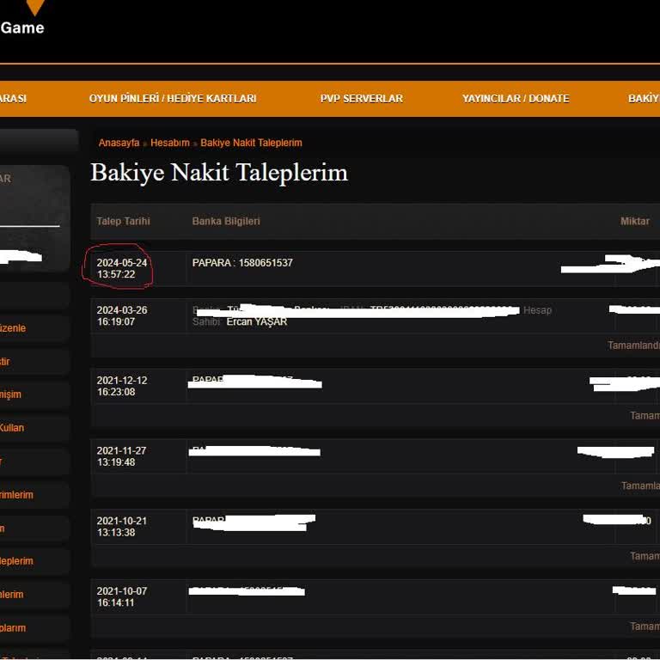Select date cell 2021-11-27 13:19:48
This screenshot has height=660, width=660.
tap(122, 456)
